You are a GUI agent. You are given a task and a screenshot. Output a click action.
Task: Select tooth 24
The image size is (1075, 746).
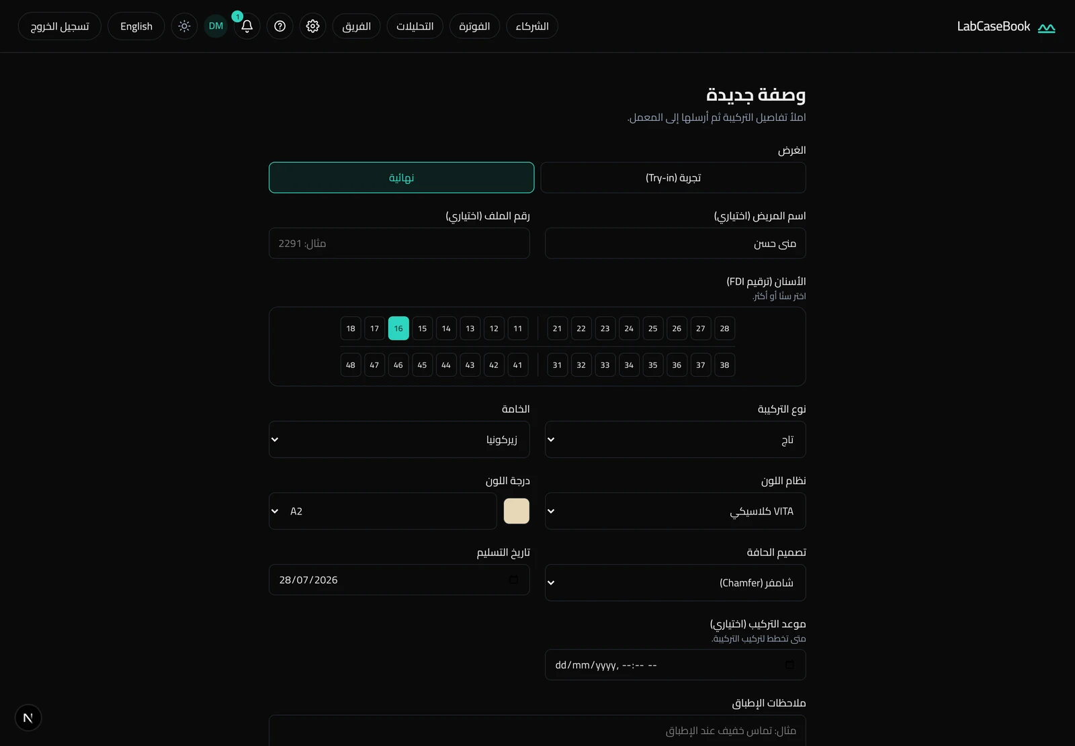click(629, 328)
